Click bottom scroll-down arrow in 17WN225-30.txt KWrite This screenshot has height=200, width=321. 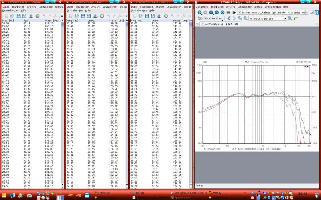click(x=191, y=187)
